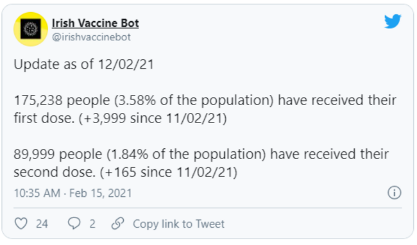Like the tweet with the heart icon
This screenshot has width=417, height=245.
tap(21, 223)
